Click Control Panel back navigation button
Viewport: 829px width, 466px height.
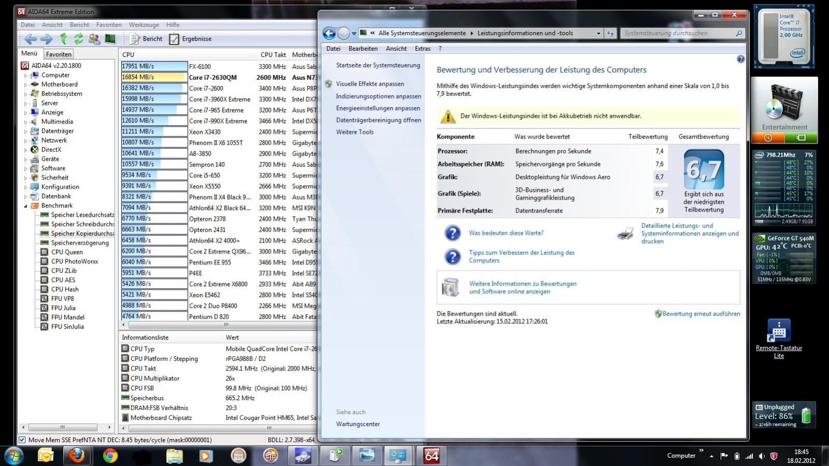[329, 33]
